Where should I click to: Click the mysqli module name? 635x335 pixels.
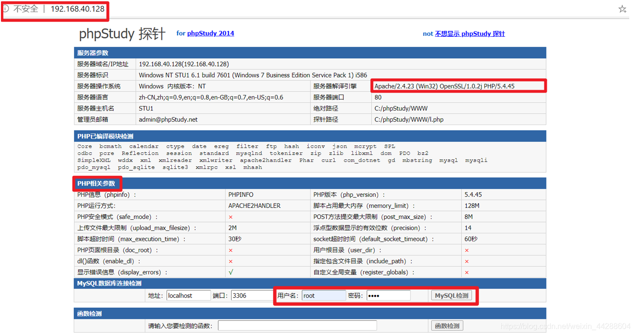pyautogui.click(x=476, y=160)
